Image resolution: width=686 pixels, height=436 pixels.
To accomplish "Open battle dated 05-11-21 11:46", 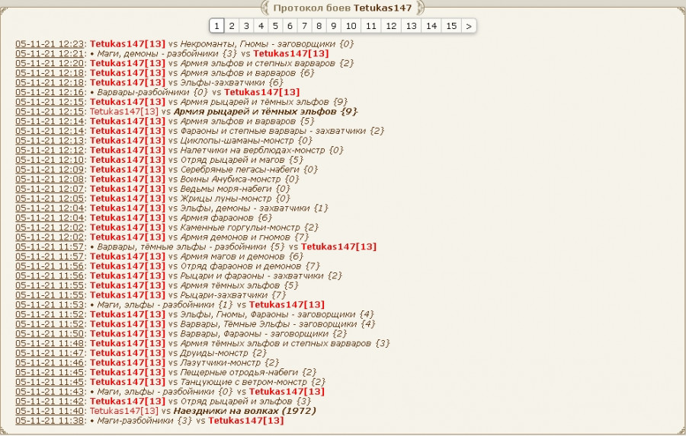I will click(50, 362).
